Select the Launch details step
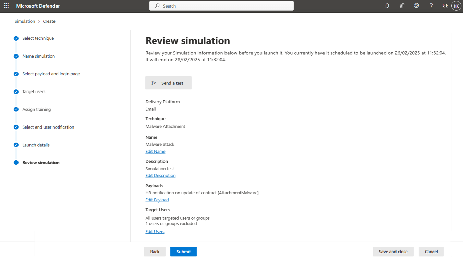The height and width of the screenshot is (257, 463). [36, 145]
